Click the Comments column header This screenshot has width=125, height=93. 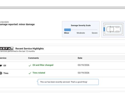[x=34, y=58]
